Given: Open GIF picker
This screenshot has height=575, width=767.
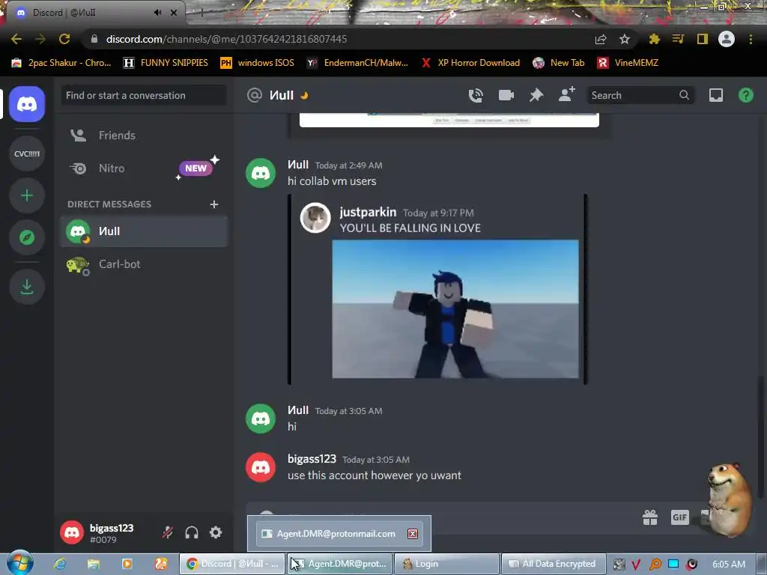Looking at the screenshot, I should (679, 517).
